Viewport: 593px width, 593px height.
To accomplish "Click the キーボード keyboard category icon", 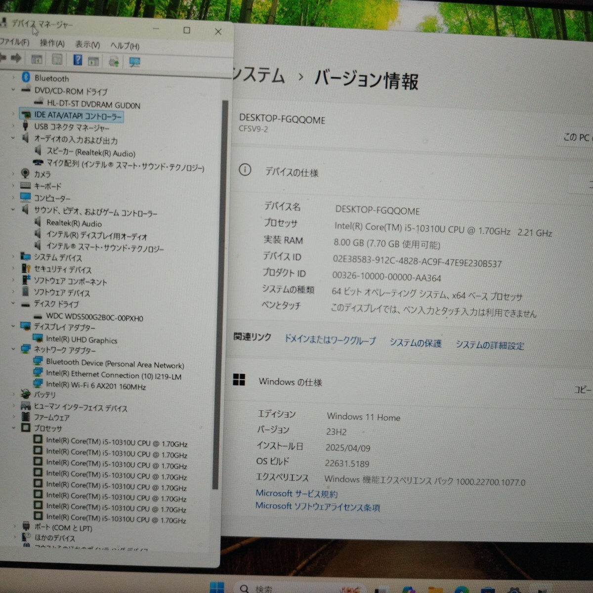I will coord(26,186).
